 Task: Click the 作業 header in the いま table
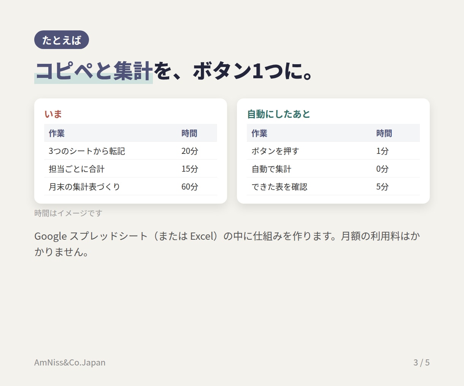(110, 133)
